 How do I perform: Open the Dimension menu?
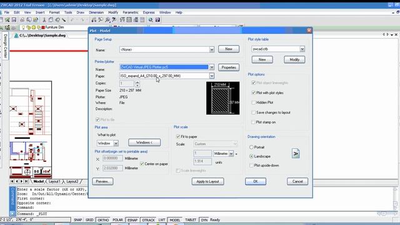[x=96, y=12]
